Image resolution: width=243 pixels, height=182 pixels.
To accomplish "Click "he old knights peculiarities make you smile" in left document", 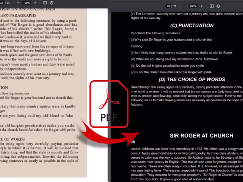I will (x=37, y=126).
